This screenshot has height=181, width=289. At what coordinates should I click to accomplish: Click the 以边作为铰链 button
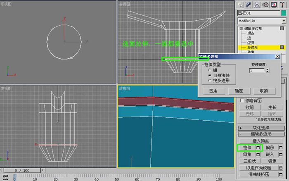coord(259,168)
